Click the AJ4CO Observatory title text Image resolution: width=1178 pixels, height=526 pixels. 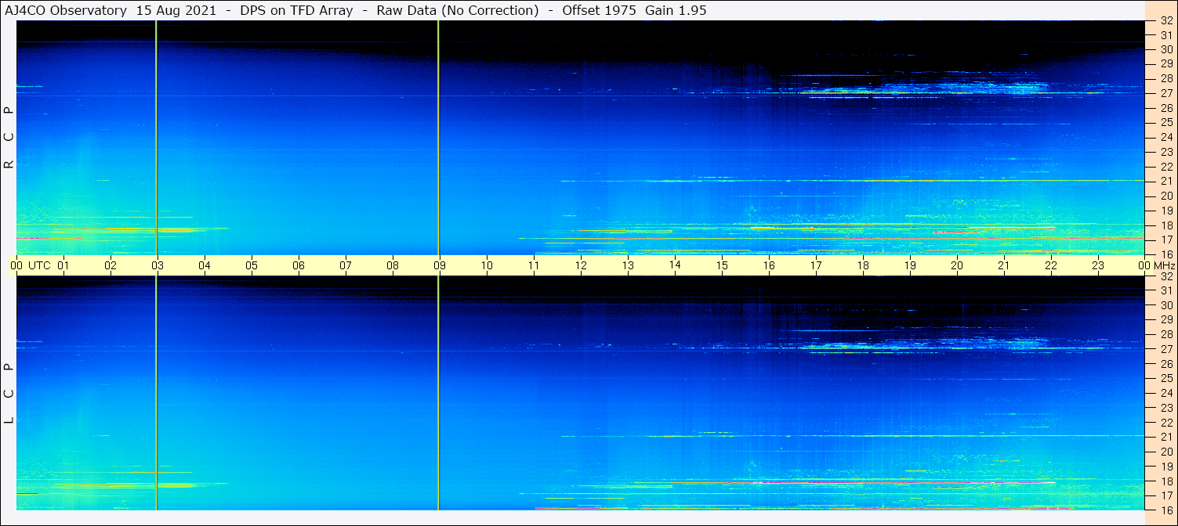tap(65, 10)
